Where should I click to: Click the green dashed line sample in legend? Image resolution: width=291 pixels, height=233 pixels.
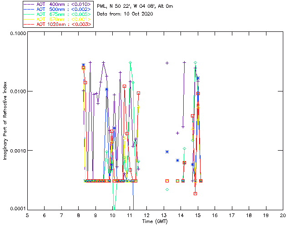point(29,14)
